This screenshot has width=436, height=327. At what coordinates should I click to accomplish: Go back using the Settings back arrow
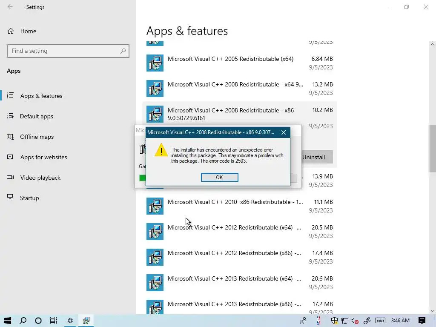(10, 7)
